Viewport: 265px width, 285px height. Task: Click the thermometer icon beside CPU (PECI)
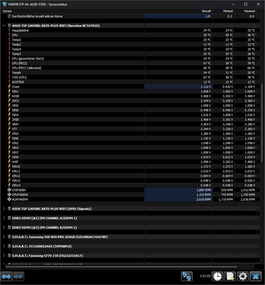(9, 63)
